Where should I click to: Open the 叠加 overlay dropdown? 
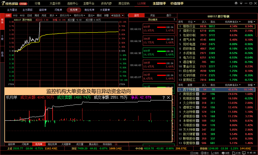[x=91, y=16]
